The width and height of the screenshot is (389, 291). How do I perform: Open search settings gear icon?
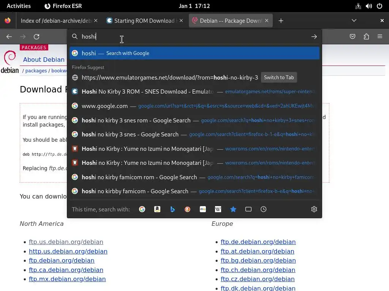click(314, 209)
